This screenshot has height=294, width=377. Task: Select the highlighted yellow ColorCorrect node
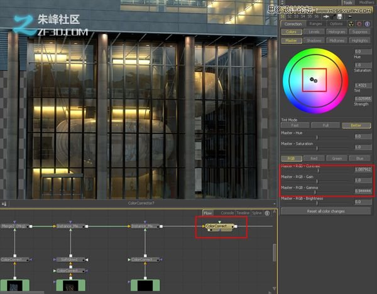pyautogui.click(x=219, y=226)
